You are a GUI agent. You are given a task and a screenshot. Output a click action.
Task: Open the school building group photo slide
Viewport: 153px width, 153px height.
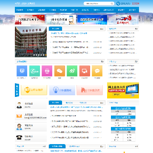point(31,42)
